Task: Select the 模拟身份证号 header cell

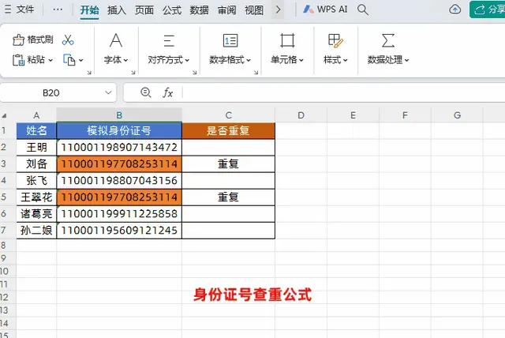Action: 119,130
